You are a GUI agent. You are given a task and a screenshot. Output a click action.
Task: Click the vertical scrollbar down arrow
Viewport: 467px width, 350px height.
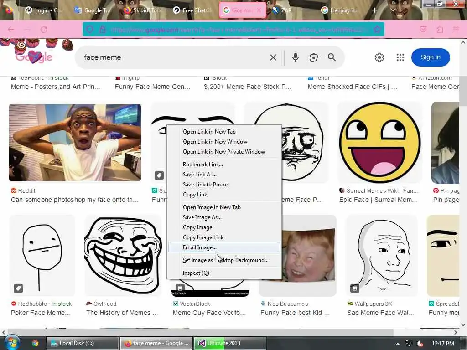click(463, 324)
